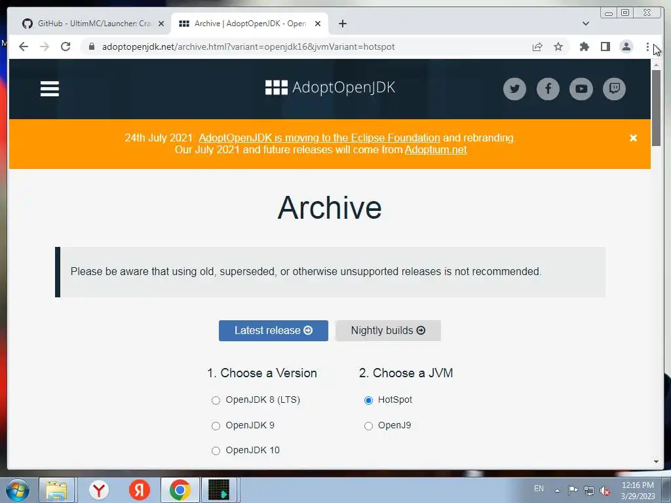The height and width of the screenshot is (503, 671).
Task: Open the AdoptOpenJDK Twitch channel icon
Action: point(614,88)
